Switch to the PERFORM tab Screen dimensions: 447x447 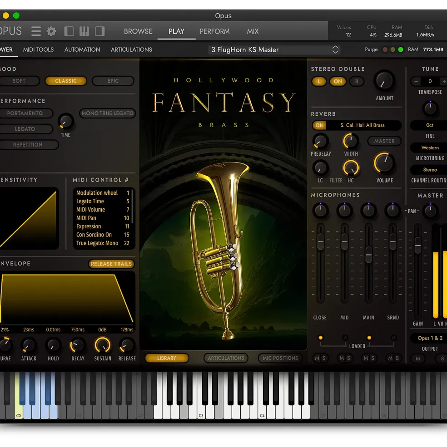[215, 31]
